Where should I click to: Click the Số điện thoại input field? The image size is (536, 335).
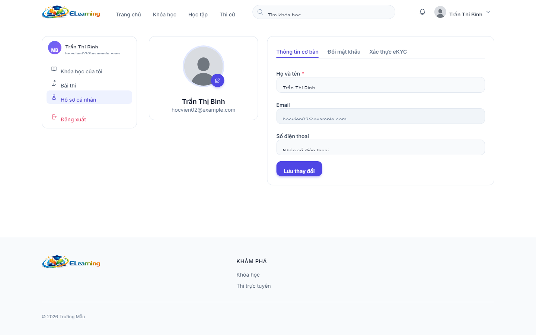[380, 147]
